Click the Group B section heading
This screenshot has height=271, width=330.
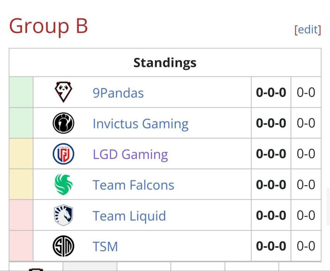[49, 26]
